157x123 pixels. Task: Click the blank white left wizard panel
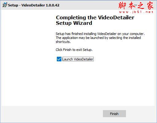pyautogui.click(x=28, y=58)
